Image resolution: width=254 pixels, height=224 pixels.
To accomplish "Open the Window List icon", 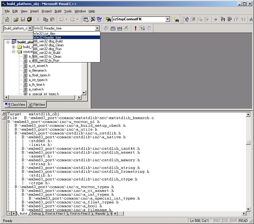I will (x=99, y=19).
